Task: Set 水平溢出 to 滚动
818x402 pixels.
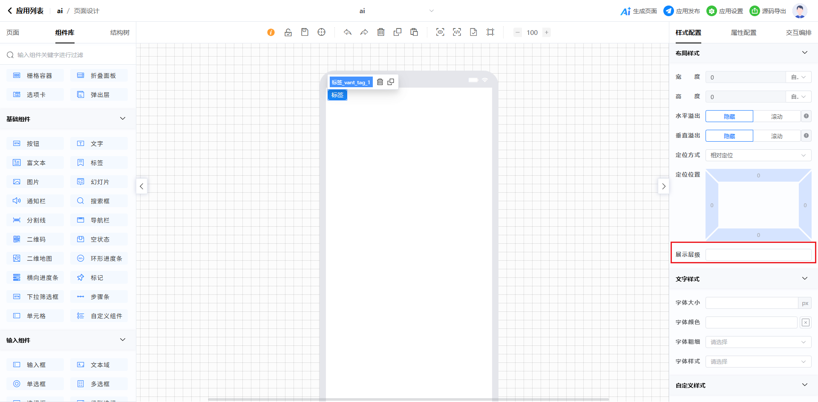Action: (x=776, y=117)
